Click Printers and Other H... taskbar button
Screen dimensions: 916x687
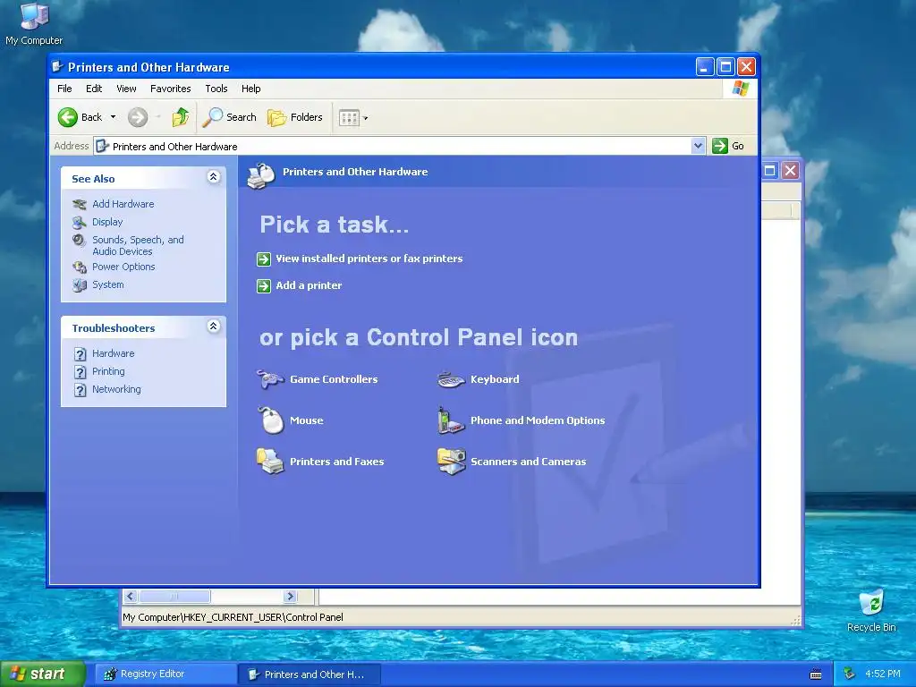(310, 674)
